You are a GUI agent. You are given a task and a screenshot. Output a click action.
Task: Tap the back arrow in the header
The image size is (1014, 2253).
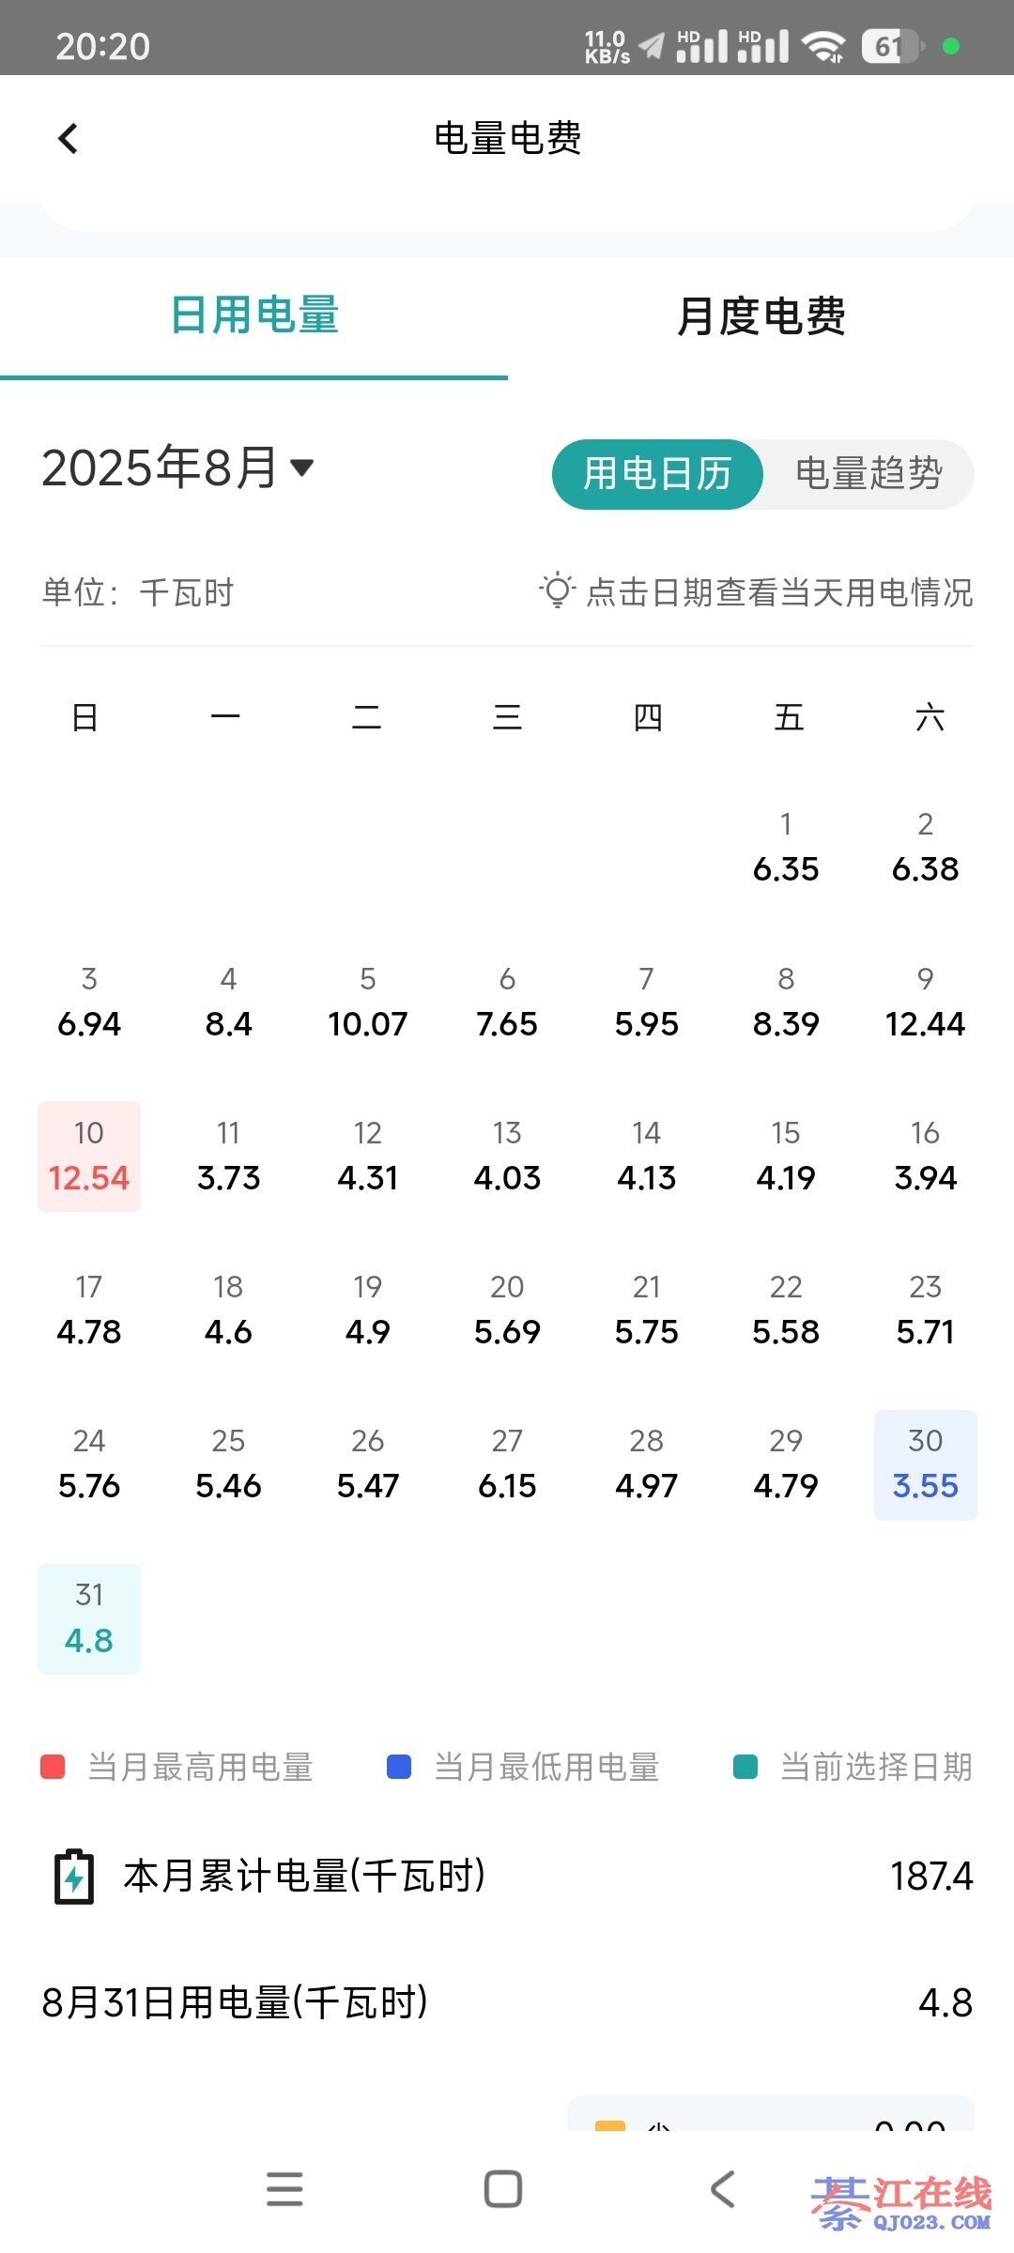(69, 139)
